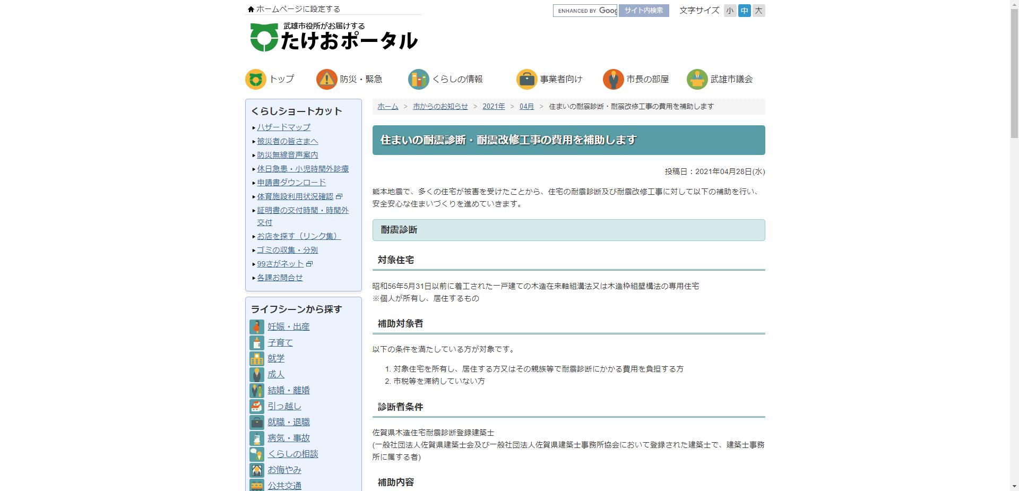Click the 妊娠・出産 life scene icon
Viewport: 1019px width, 491px height.
coord(257,327)
